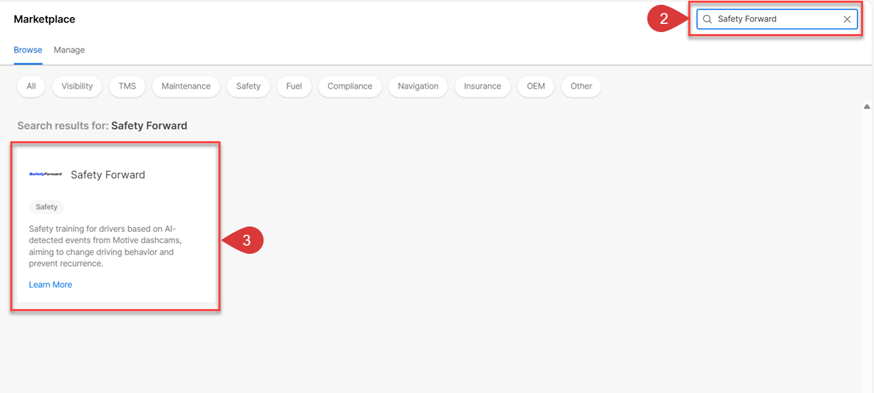The height and width of the screenshot is (393, 874).
Task: Filter by Maintenance category
Action: 186,86
